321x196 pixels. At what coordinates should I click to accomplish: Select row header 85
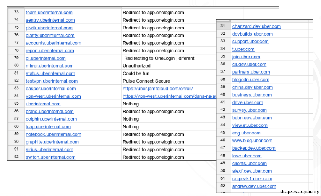click(16, 104)
